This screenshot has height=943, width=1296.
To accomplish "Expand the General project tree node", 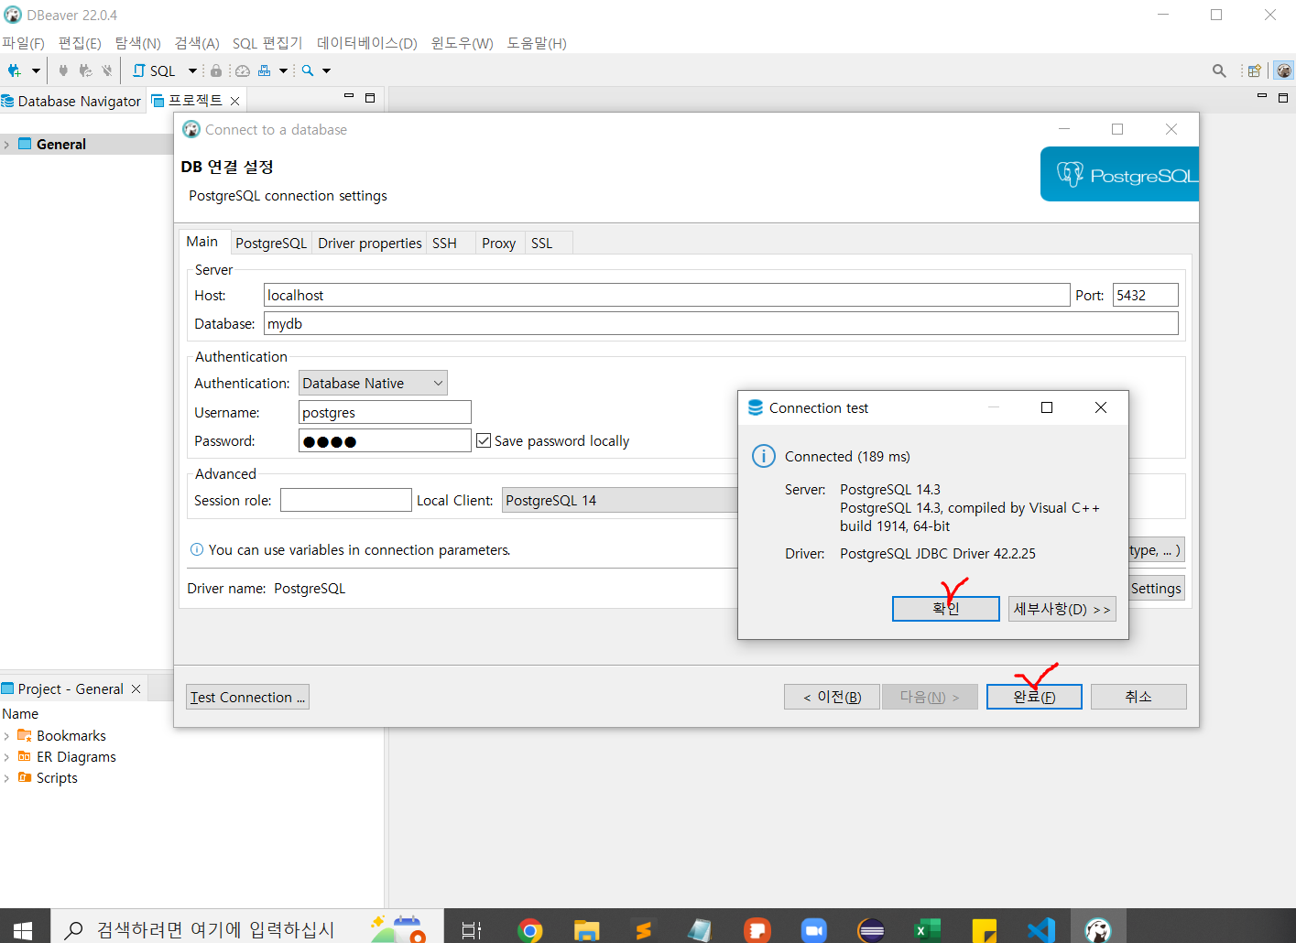I will click(6, 145).
